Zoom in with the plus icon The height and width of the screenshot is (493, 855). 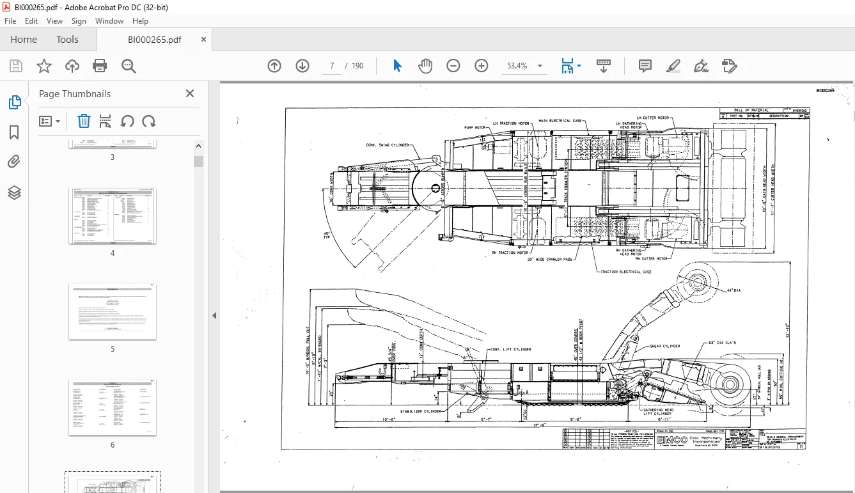pos(482,66)
